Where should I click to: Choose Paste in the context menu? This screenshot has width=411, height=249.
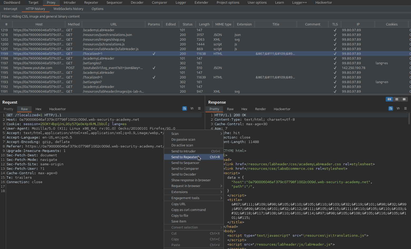coord(194,245)
